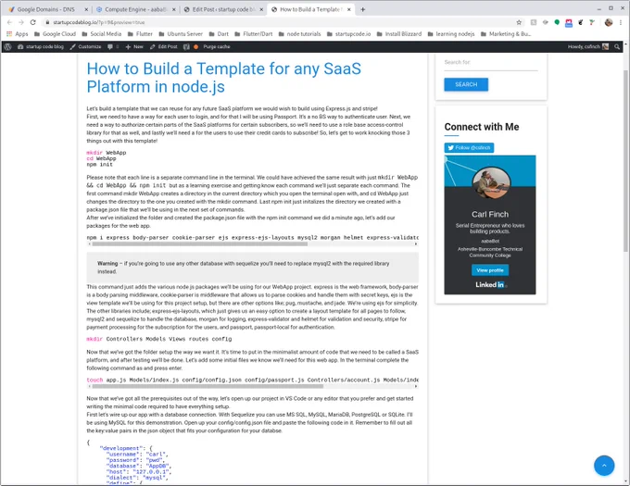The width and height of the screenshot is (630, 486).
Task: Open learning nodejs bookmarks folder
Action: [x=451, y=34]
